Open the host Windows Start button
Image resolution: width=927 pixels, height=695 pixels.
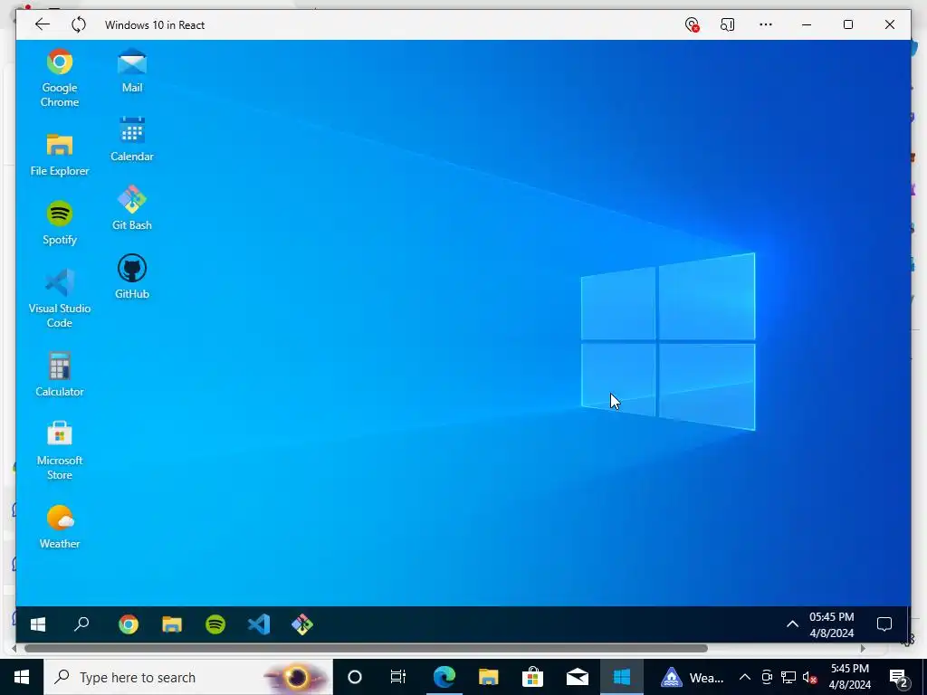22,677
